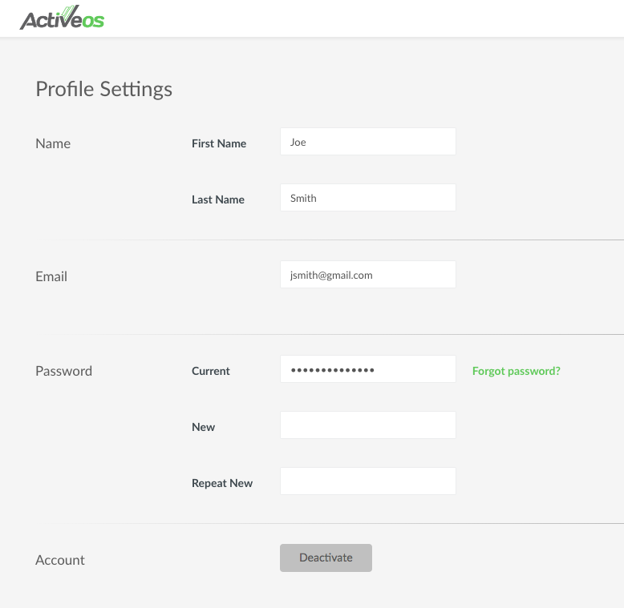Viewport: 624px width, 608px height.
Task: Select the Last Name field containing Smith
Action: [367, 198]
